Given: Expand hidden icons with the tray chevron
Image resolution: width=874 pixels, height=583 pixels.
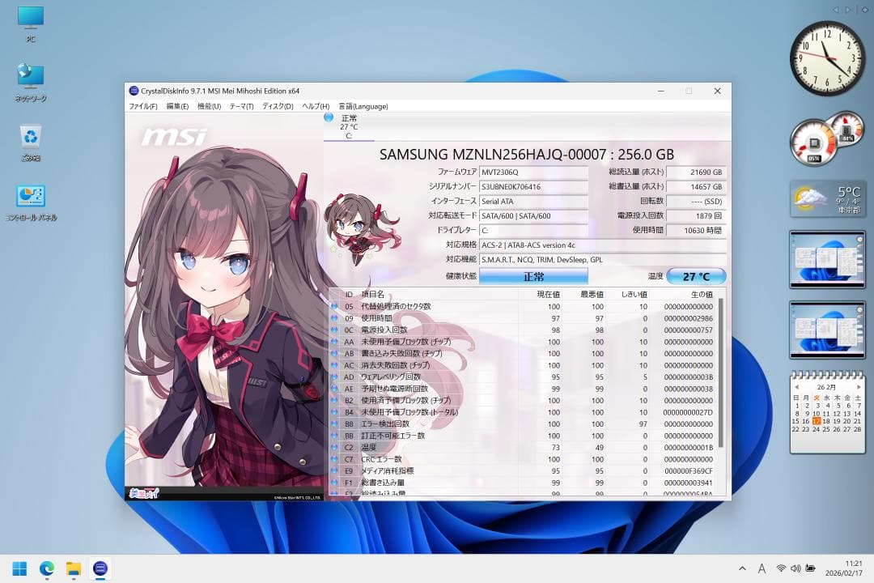Looking at the screenshot, I should (x=742, y=568).
